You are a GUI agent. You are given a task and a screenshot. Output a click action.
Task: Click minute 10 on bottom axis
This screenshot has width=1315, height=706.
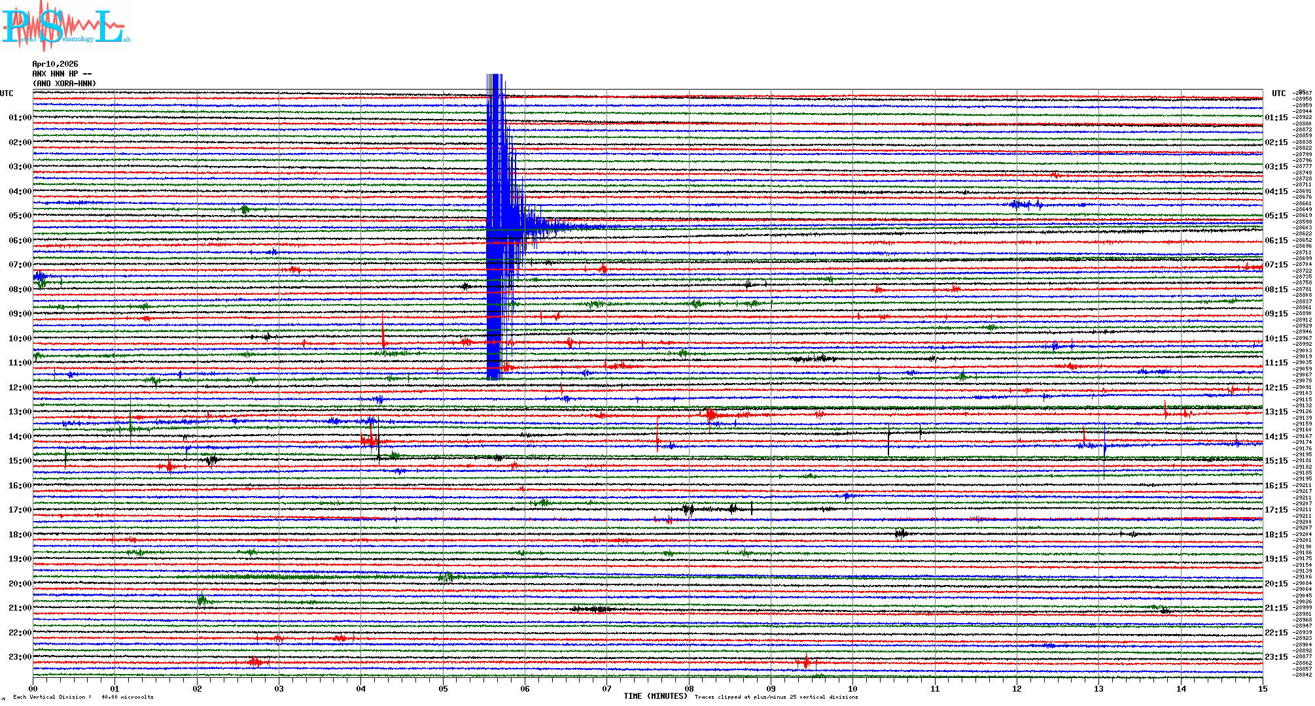click(x=852, y=688)
